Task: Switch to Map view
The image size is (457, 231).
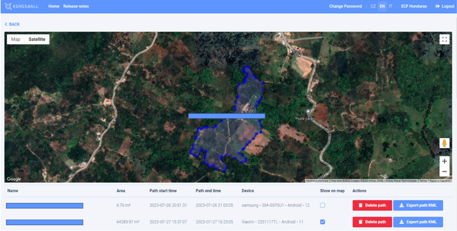Action: point(16,39)
